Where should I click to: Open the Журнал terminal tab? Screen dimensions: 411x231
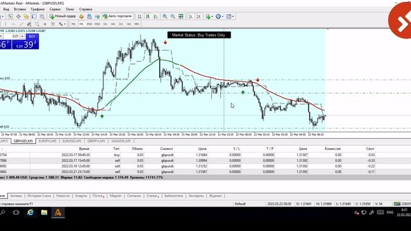click(215, 196)
